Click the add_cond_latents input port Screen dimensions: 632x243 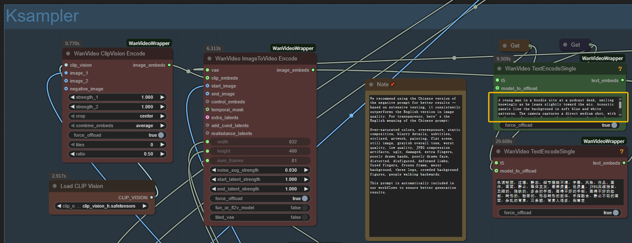(207, 125)
